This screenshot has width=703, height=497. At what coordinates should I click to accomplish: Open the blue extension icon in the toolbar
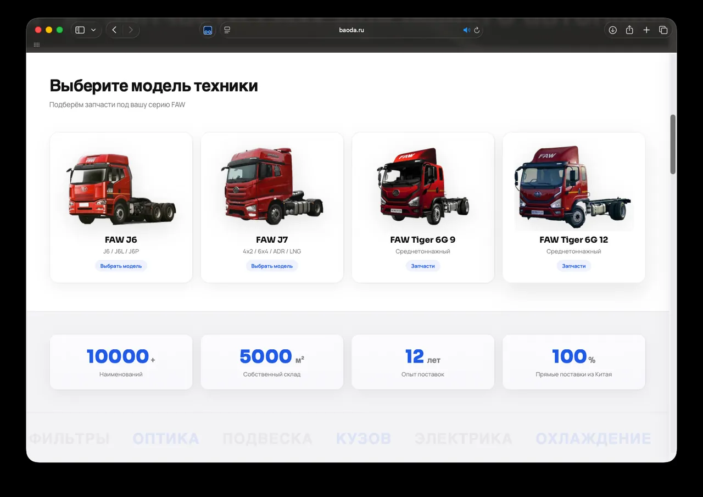208,30
